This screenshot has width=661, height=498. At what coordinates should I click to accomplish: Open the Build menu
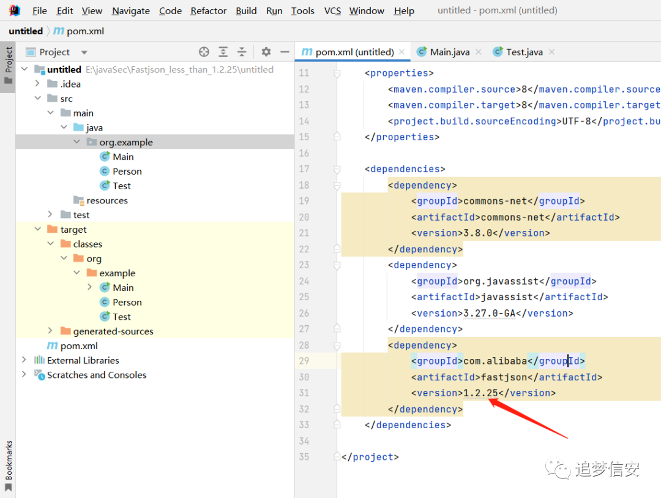coord(246,10)
